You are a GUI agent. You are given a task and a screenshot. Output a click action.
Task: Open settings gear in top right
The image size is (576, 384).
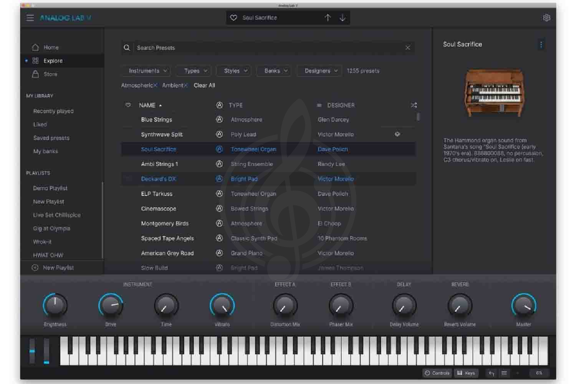(x=546, y=18)
